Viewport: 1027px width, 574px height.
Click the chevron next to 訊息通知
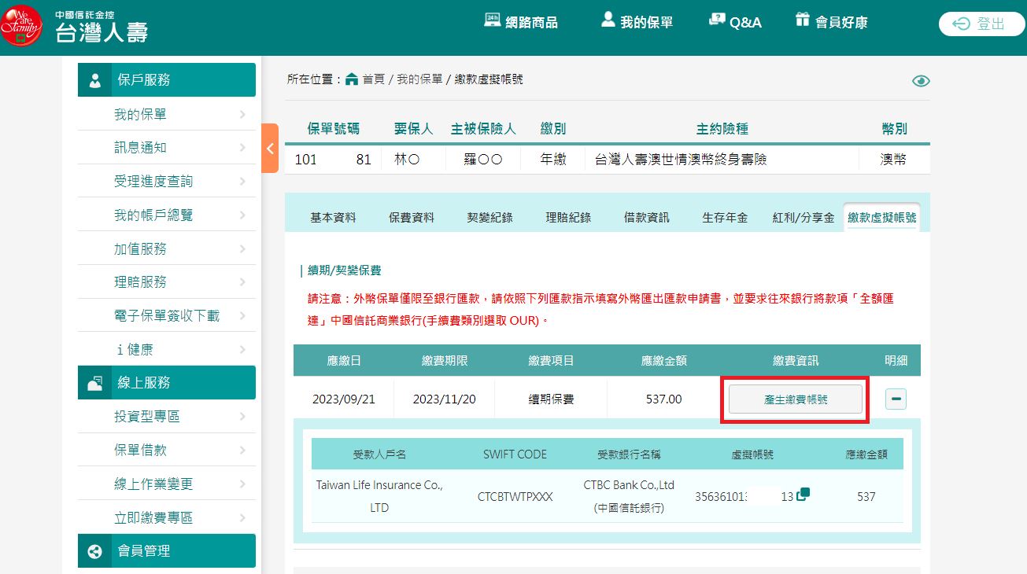[x=242, y=148]
